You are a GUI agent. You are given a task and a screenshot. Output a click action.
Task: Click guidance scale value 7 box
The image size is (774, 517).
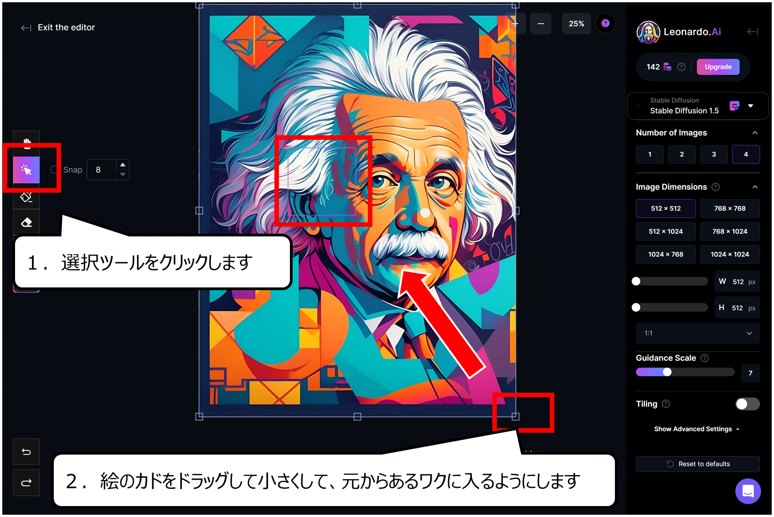click(x=750, y=373)
